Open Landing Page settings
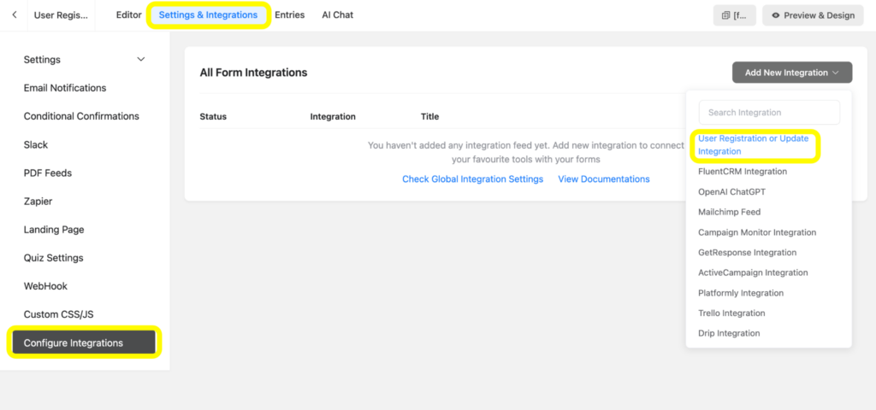The image size is (876, 410). pos(54,229)
